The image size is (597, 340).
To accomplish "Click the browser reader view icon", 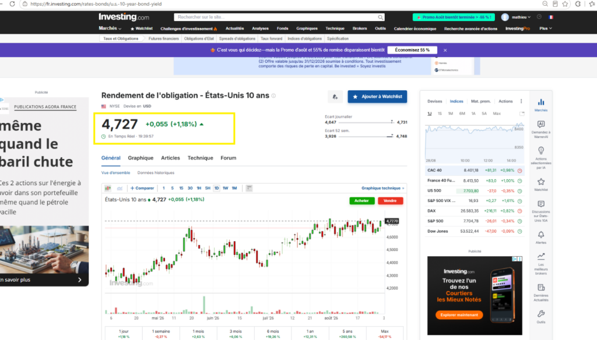I will [555, 4].
